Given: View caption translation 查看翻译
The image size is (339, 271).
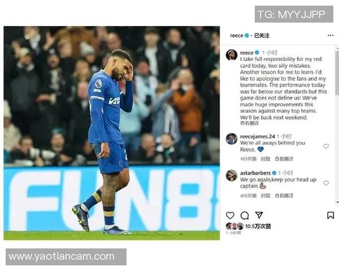Looking at the screenshot, I should tap(249, 123).
